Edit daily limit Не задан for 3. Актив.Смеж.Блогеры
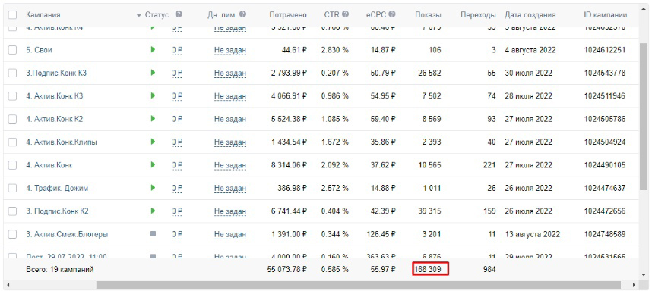The width and height of the screenshot is (652, 291). click(230, 235)
